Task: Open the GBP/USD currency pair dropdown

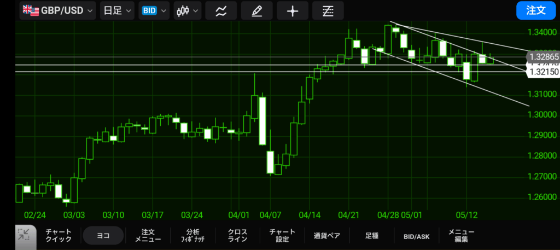Action: tap(58, 10)
